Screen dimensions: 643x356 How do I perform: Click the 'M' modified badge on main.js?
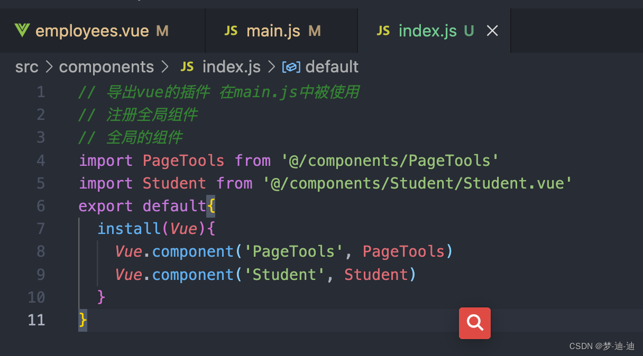314,31
